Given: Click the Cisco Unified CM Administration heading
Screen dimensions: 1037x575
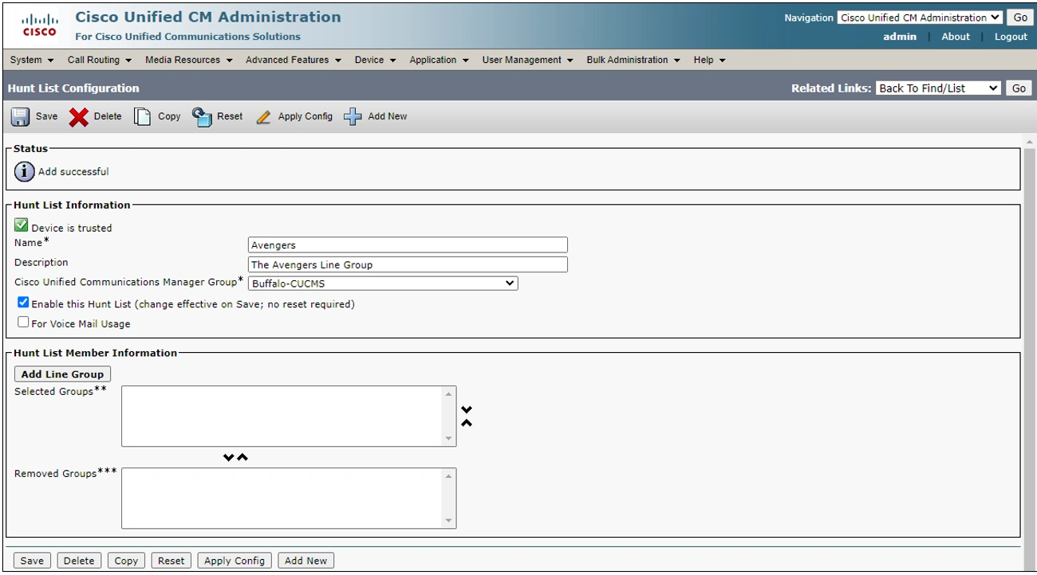Looking at the screenshot, I should (208, 17).
